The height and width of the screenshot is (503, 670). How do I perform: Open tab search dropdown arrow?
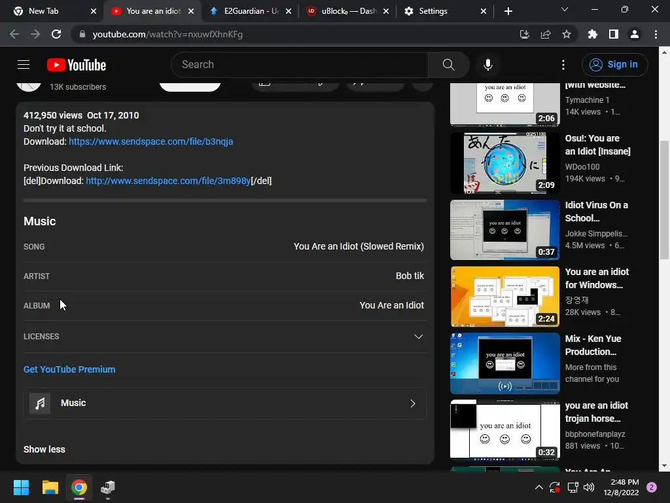(565, 9)
